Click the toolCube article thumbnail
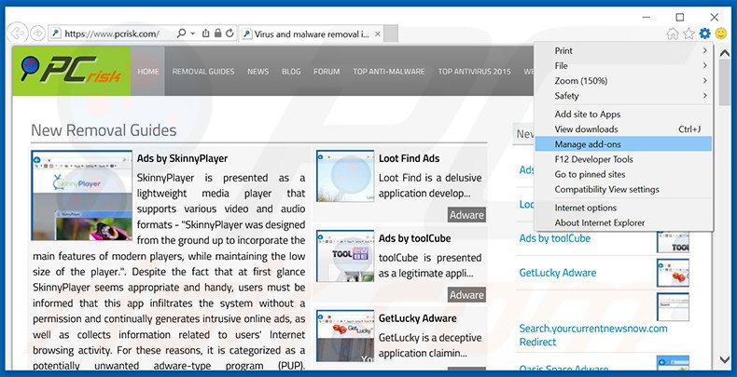The width and height of the screenshot is (737, 377). point(345,256)
